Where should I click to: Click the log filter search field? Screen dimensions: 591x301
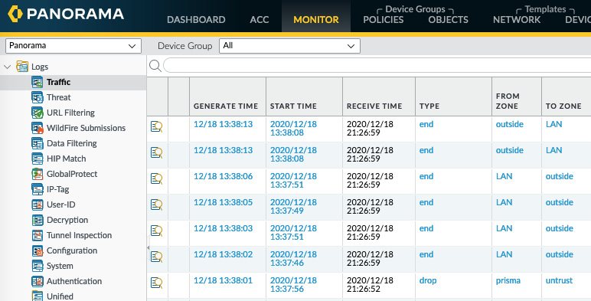(377, 66)
